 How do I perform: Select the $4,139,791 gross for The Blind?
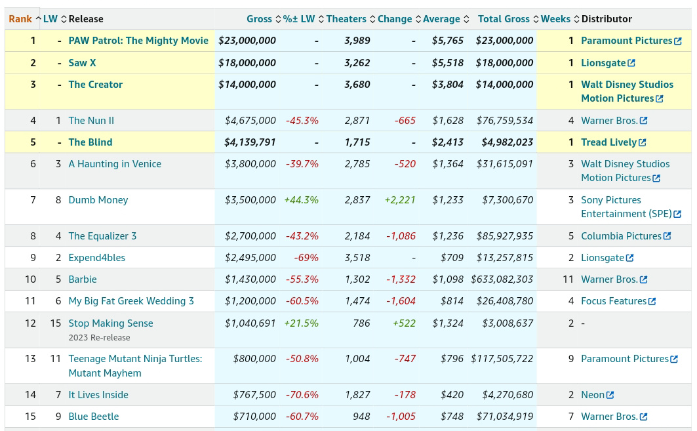250,142
